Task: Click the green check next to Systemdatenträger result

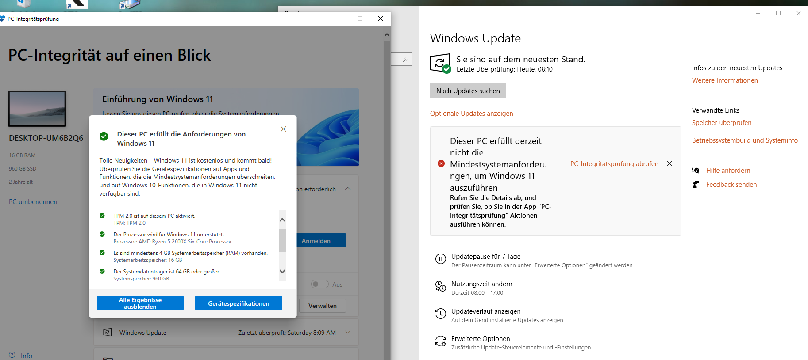Action: click(102, 271)
